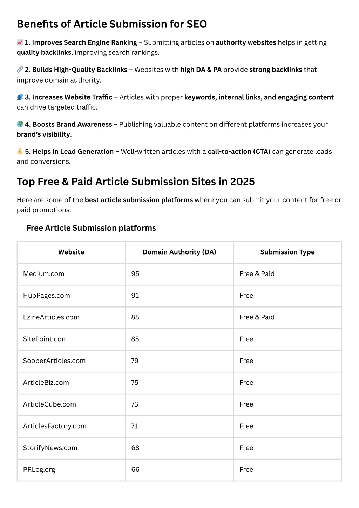The width and height of the screenshot is (359, 508).
Task: Click the Free Article Submission platforms heading
Action: (91, 228)
